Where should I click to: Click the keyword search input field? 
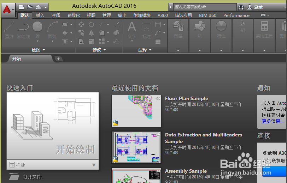205,7
